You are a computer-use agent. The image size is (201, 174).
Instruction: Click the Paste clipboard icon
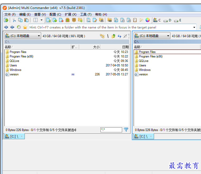point(26,20)
